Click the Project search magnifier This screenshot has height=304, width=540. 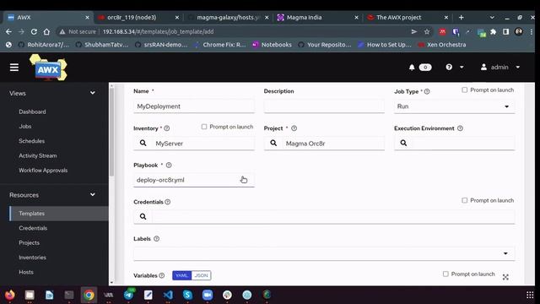tap(273, 143)
